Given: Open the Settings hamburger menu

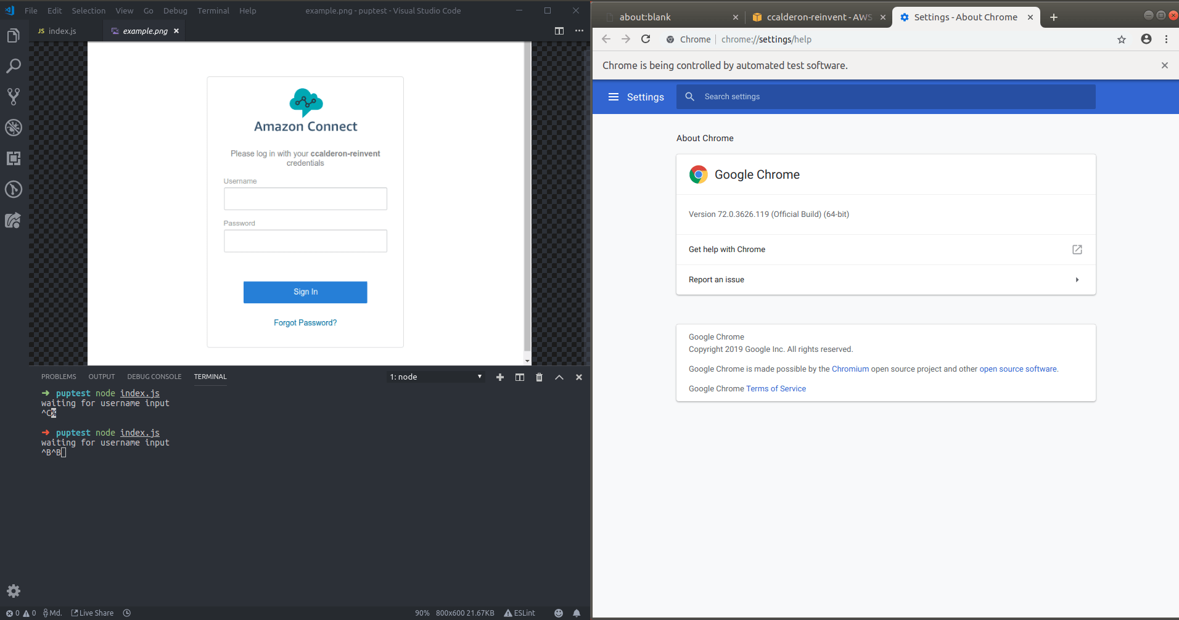Looking at the screenshot, I should [614, 97].
